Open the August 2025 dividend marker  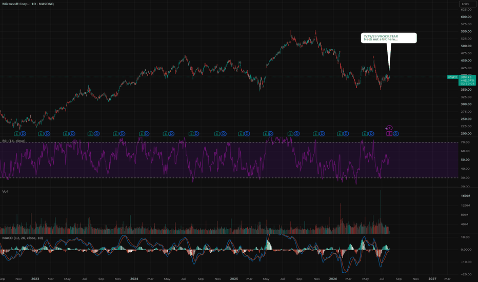point(296,133)
